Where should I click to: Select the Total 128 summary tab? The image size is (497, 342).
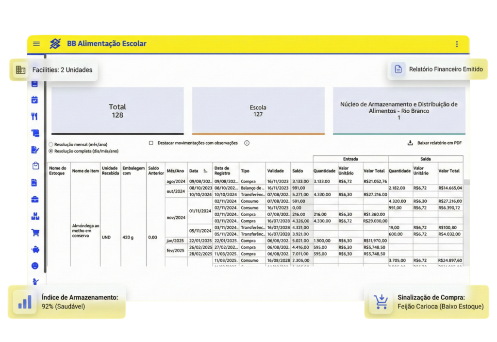(x=117, y=111)
